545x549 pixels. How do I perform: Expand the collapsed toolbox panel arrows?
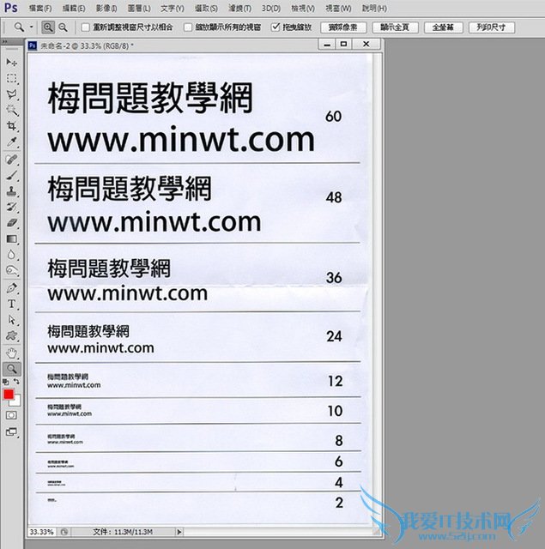(5, 42)
